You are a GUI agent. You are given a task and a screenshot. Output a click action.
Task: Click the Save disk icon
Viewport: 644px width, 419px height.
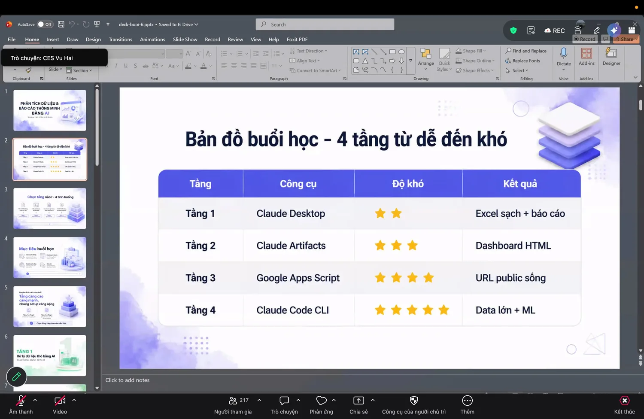[x=61, y=24]
